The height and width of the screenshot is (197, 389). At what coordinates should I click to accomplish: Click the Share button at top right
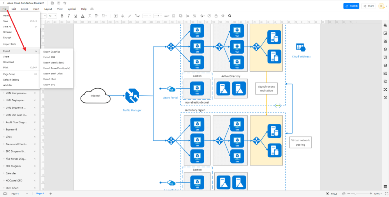(x=368, y=6)
